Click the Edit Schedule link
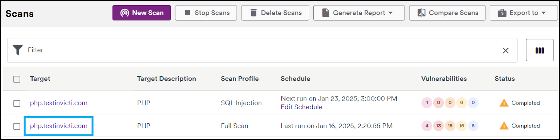 [301, 107]
